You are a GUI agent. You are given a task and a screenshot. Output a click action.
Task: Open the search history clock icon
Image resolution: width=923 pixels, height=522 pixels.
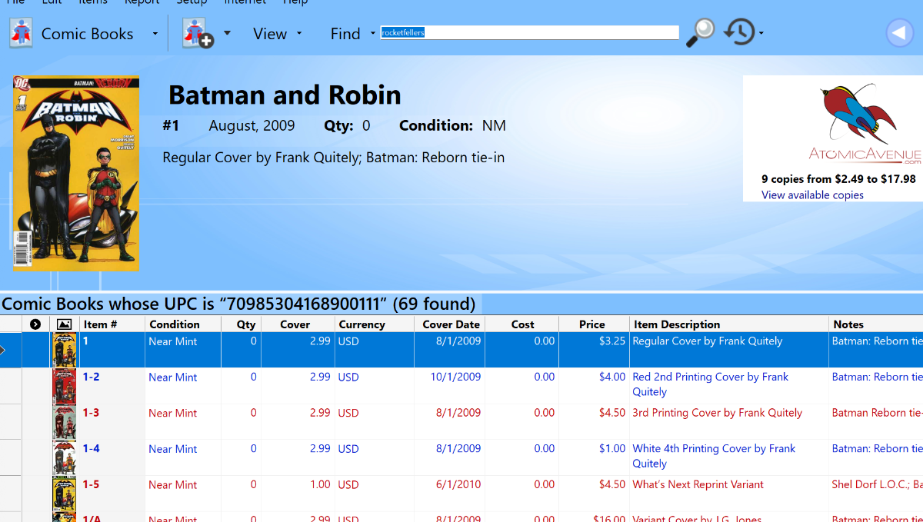pyautogui.click(x=740, y=32)
